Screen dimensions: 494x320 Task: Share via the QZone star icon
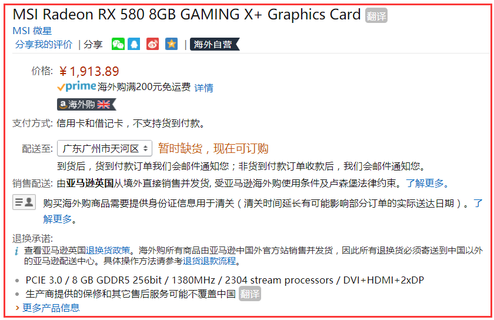[171, 44]
